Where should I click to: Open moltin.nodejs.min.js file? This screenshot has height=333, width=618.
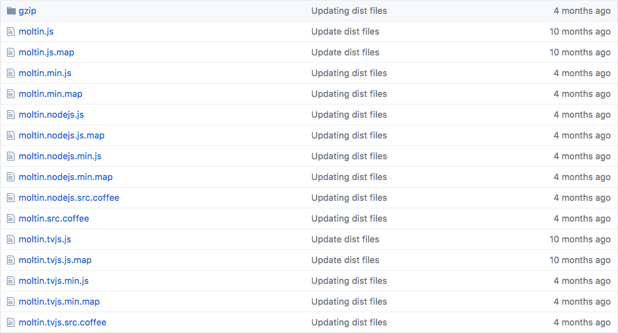(x=60, y=156)
